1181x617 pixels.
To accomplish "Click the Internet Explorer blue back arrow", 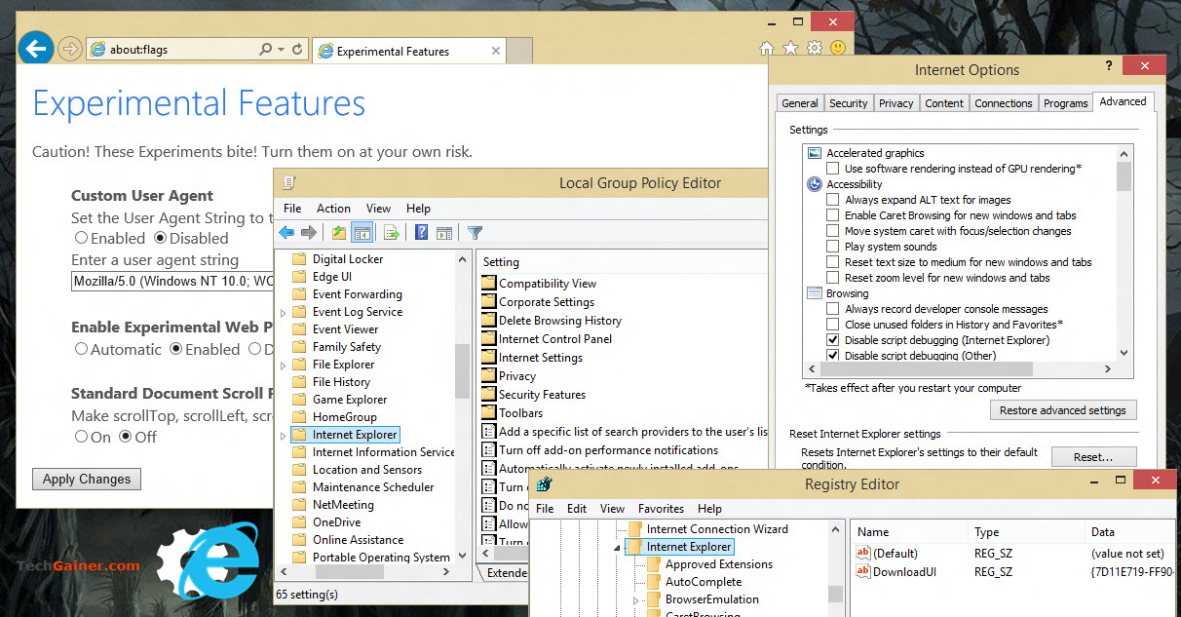I will point(36,48).
